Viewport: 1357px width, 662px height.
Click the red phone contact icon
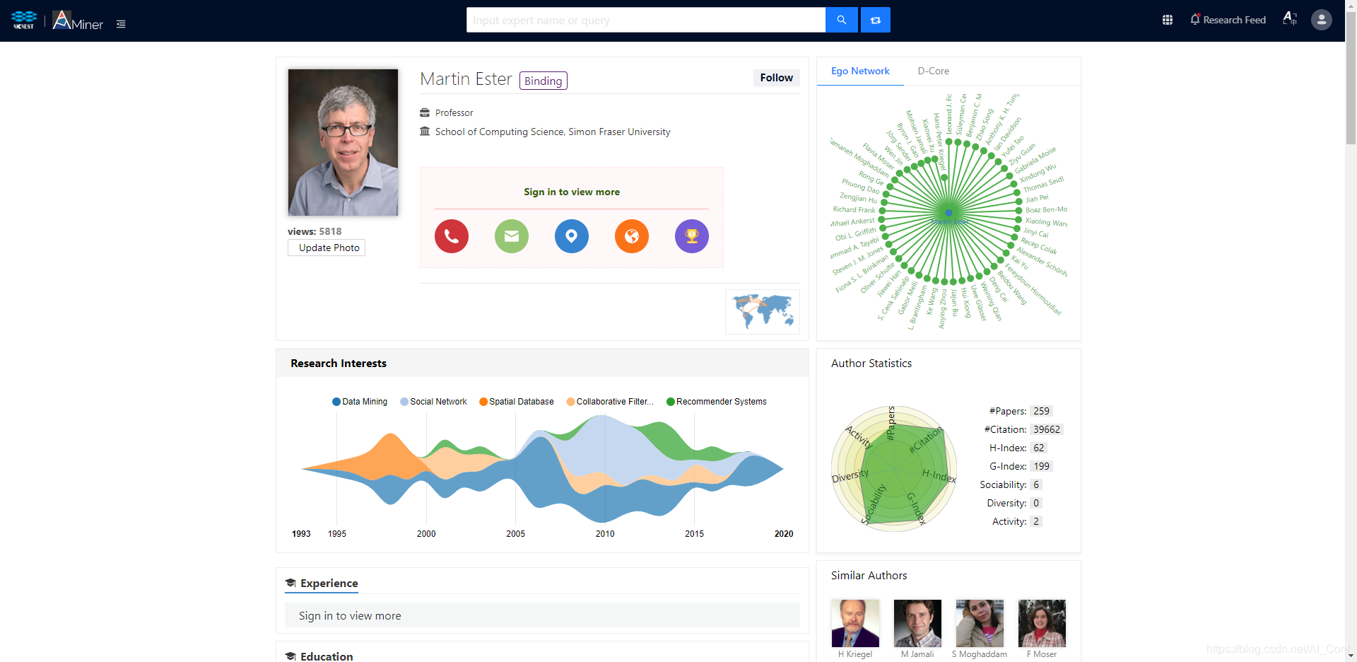[x=452, y=236]
